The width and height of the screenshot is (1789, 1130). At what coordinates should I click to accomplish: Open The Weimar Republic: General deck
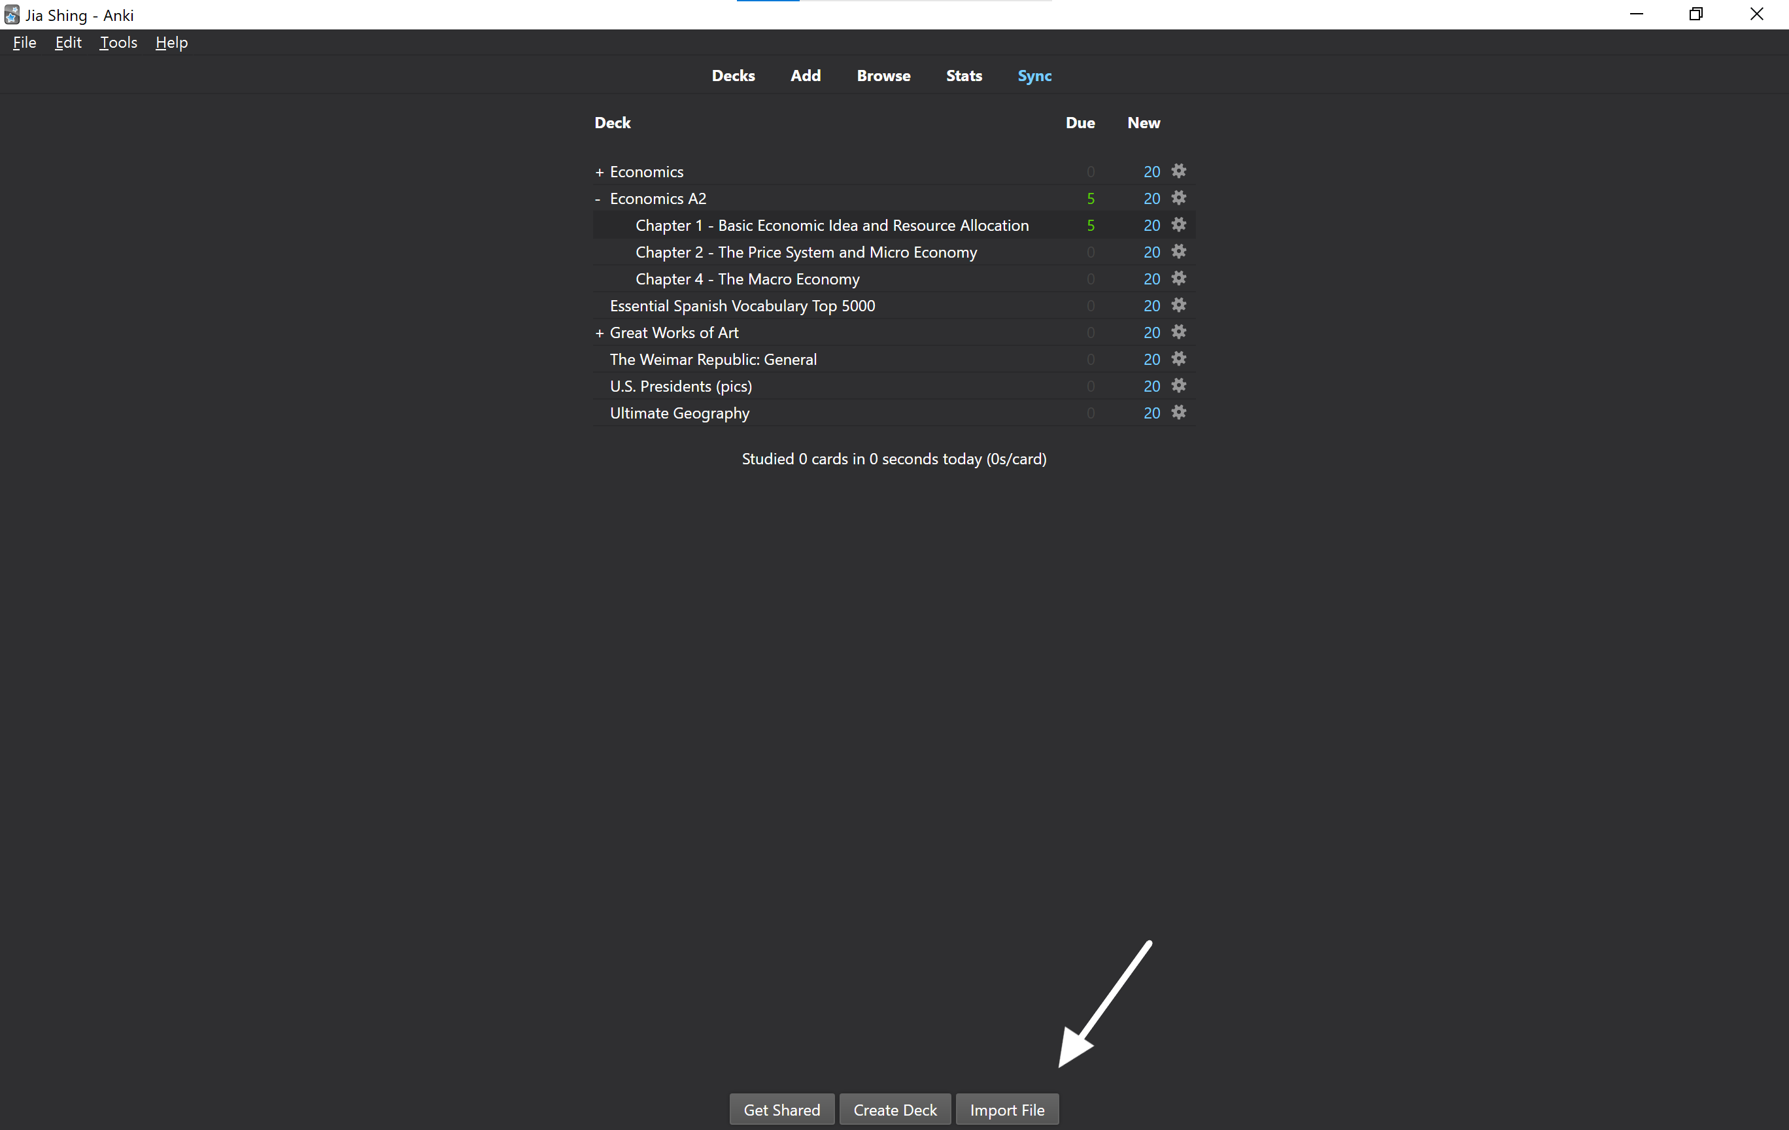pos(713,359)
